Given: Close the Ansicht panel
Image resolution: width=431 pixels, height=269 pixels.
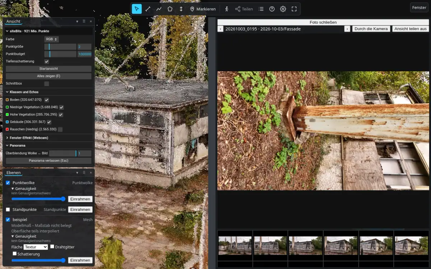Looking at the screenshot, I should tap(91, 22).
